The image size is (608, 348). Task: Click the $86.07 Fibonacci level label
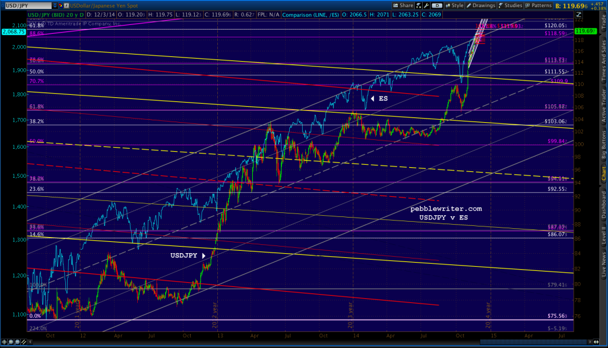(557, 234)
